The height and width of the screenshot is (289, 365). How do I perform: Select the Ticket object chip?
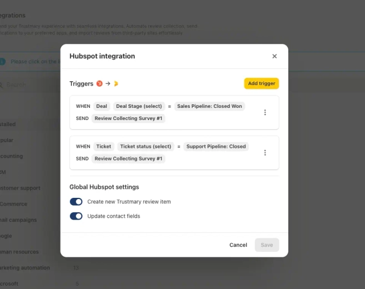pyautogui.click(x=104, y=147)
